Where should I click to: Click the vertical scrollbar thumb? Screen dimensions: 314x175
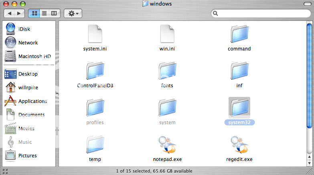click(x=310, y=75)
